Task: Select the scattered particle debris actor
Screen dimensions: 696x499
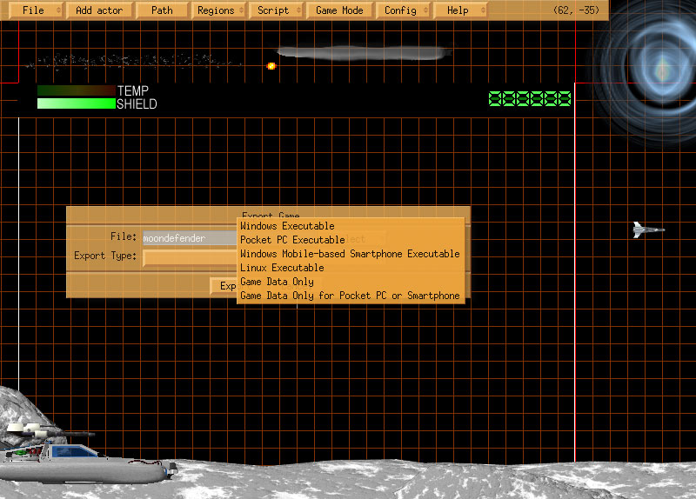Action: click(133, 62)
